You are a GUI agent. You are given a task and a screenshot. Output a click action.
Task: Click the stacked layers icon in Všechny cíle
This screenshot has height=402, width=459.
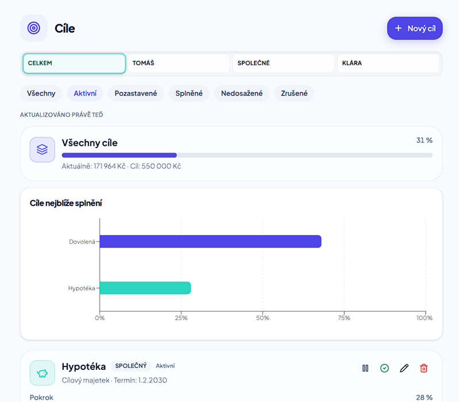pos(42,149)
